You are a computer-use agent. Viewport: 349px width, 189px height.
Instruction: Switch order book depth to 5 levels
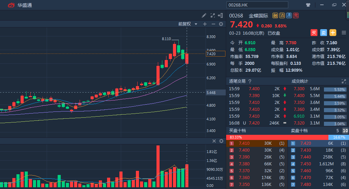(338, 131)
